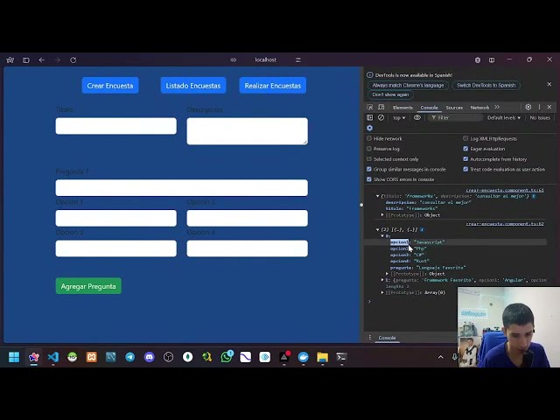Uncheck Autocomplete from history
The width and height of the screenshot is (560, 420).
click(465, 159)
